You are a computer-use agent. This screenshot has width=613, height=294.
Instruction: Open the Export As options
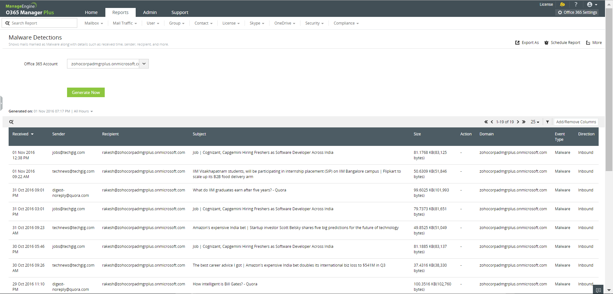click(x=527, y=43)
